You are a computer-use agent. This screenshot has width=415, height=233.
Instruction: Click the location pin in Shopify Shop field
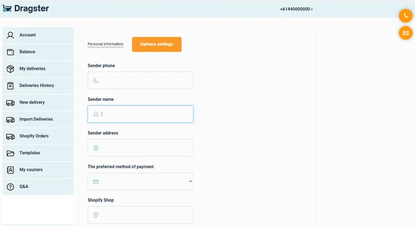pos(96,215)
